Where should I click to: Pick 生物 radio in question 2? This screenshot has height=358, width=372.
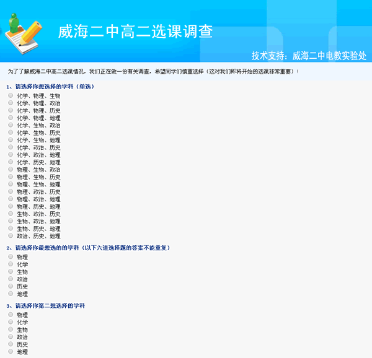(x=11, y=271)
